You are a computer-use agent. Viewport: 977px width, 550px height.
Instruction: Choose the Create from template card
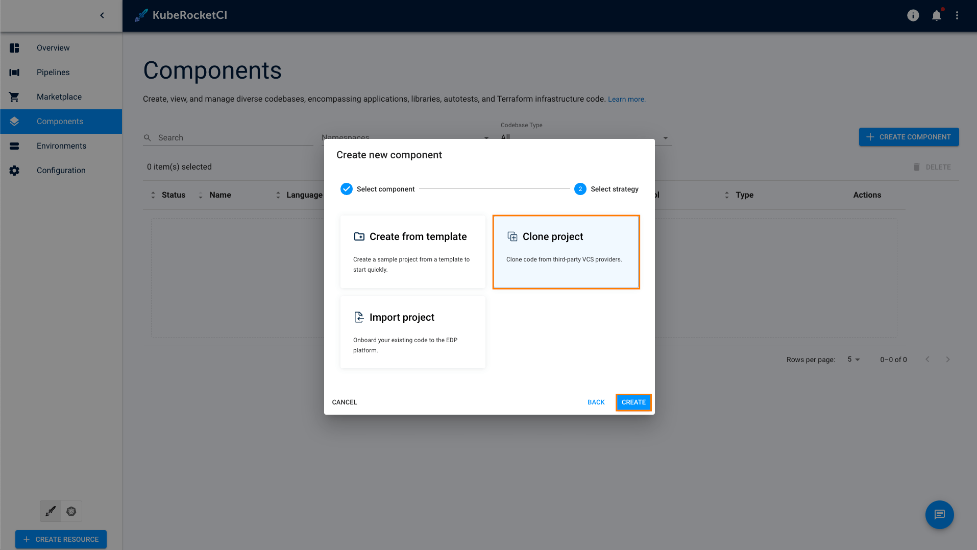pos(412,252)
